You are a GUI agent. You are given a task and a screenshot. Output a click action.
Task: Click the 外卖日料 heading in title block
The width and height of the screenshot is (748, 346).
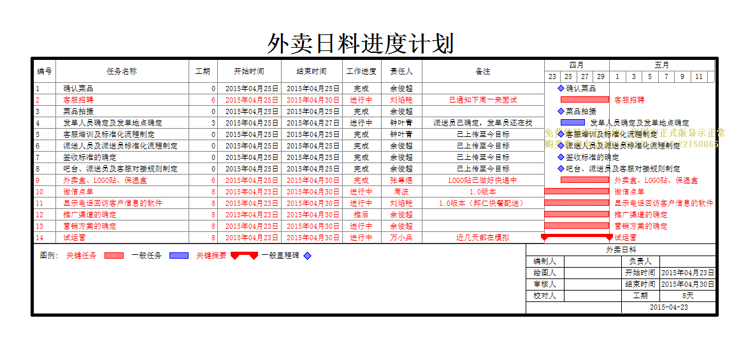pyautogui.click(x=621, y=250)
